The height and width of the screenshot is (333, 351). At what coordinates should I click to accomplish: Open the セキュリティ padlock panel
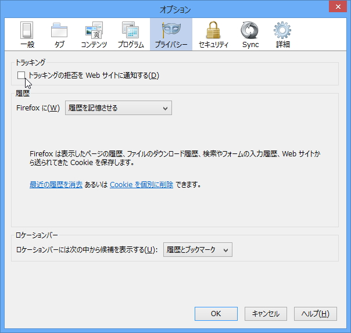[x=213, y=34]
